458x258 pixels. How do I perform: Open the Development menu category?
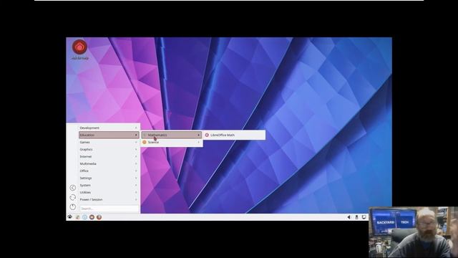(x=108, y=128)
